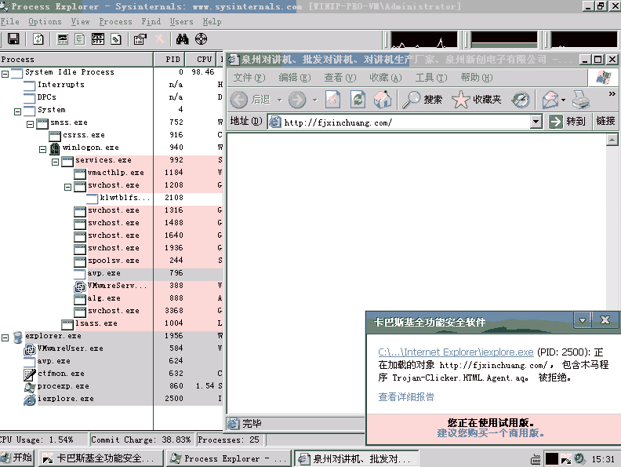The width and height of the screenshot is (621, 467).
Task: Open the Kaspersky popup options dropdown arrow
Action: point(583,320)
